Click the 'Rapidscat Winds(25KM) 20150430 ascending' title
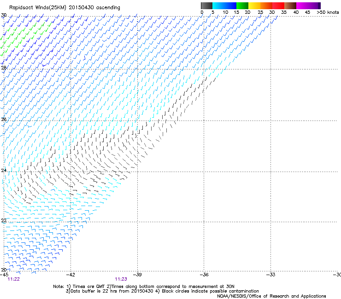 65,8
